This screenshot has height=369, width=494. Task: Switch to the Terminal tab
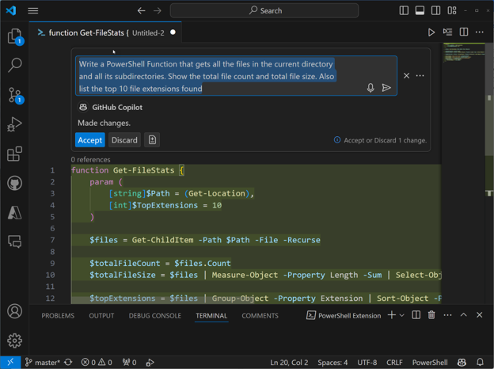(211, 316)
